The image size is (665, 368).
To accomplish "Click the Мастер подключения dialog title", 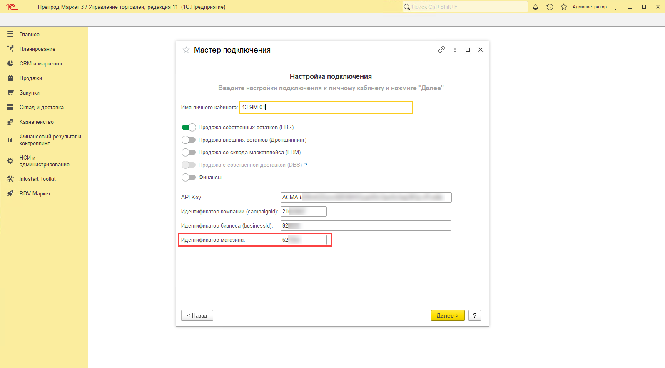I will click(x=232, y=50).
